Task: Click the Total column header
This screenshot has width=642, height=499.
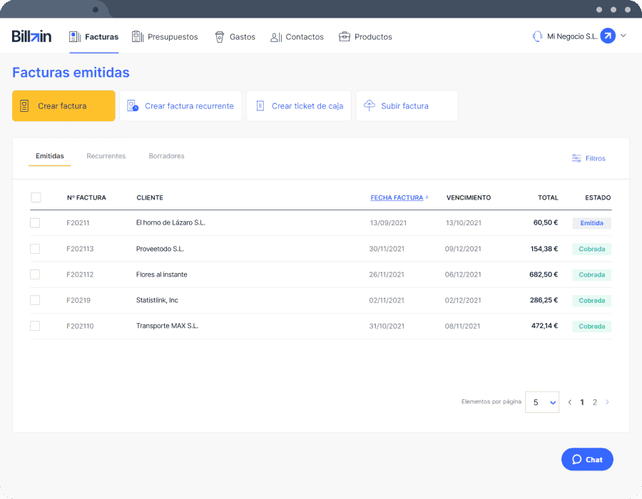Action: pos(548,197)
